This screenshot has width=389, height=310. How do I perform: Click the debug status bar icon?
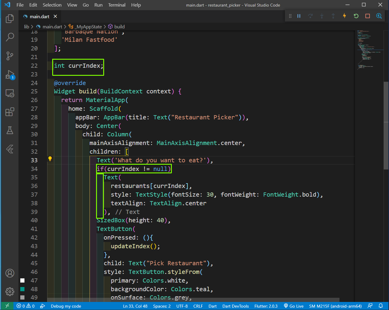point(42,306)
